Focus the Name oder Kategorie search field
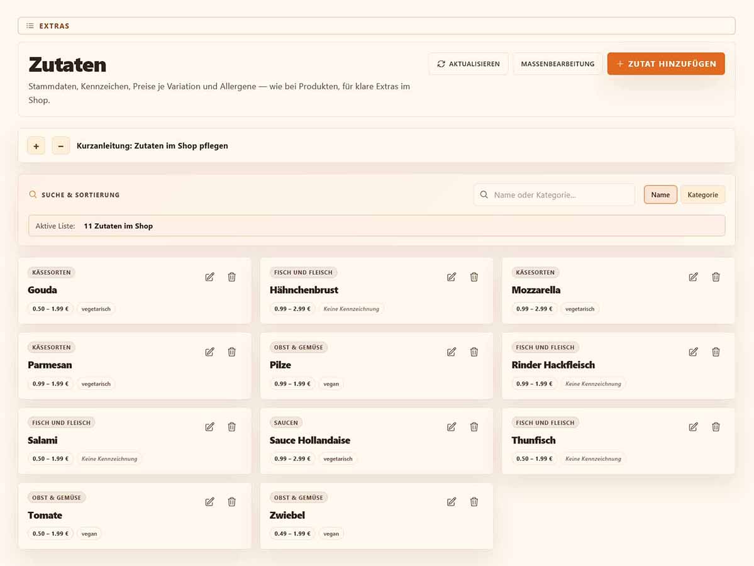Viewport: 754px width, 566px height. point(554,195)
